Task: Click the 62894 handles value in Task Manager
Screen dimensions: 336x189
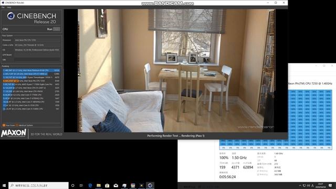Action: (x=248, y=167)
